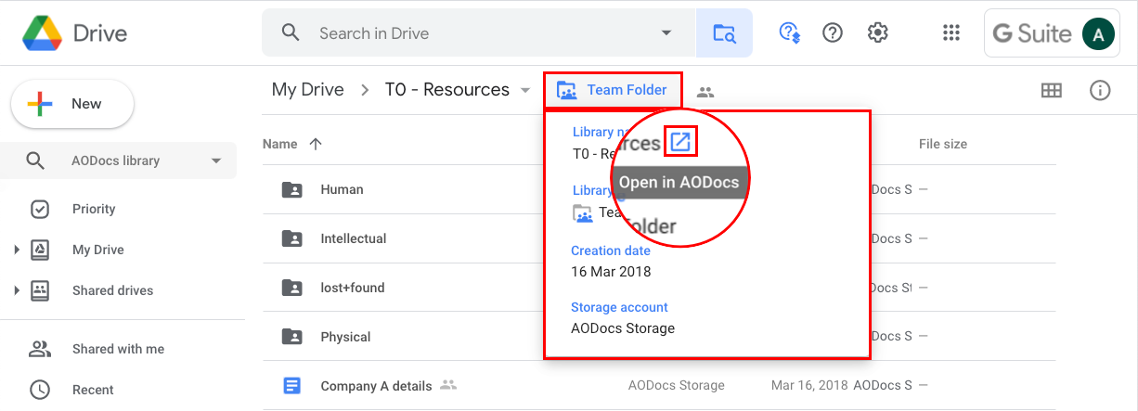Switch to grid layout view

click(x=1051, y=90)
